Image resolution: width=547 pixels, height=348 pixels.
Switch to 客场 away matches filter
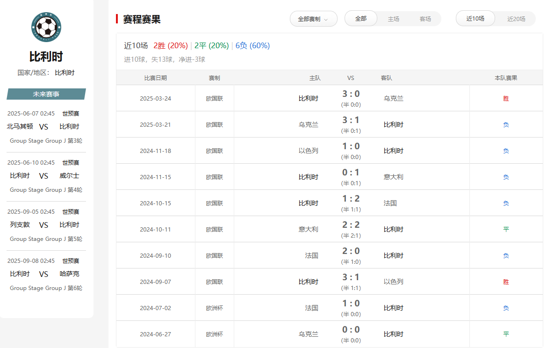425,19
